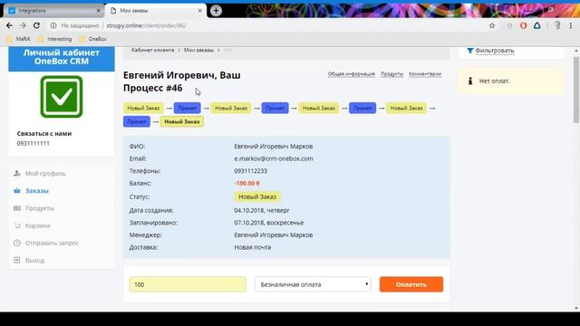Screen dimensions: 580x326
Task: Click the Фильтровать filter link
Action: pyautogui.click(x=495, y=51)
